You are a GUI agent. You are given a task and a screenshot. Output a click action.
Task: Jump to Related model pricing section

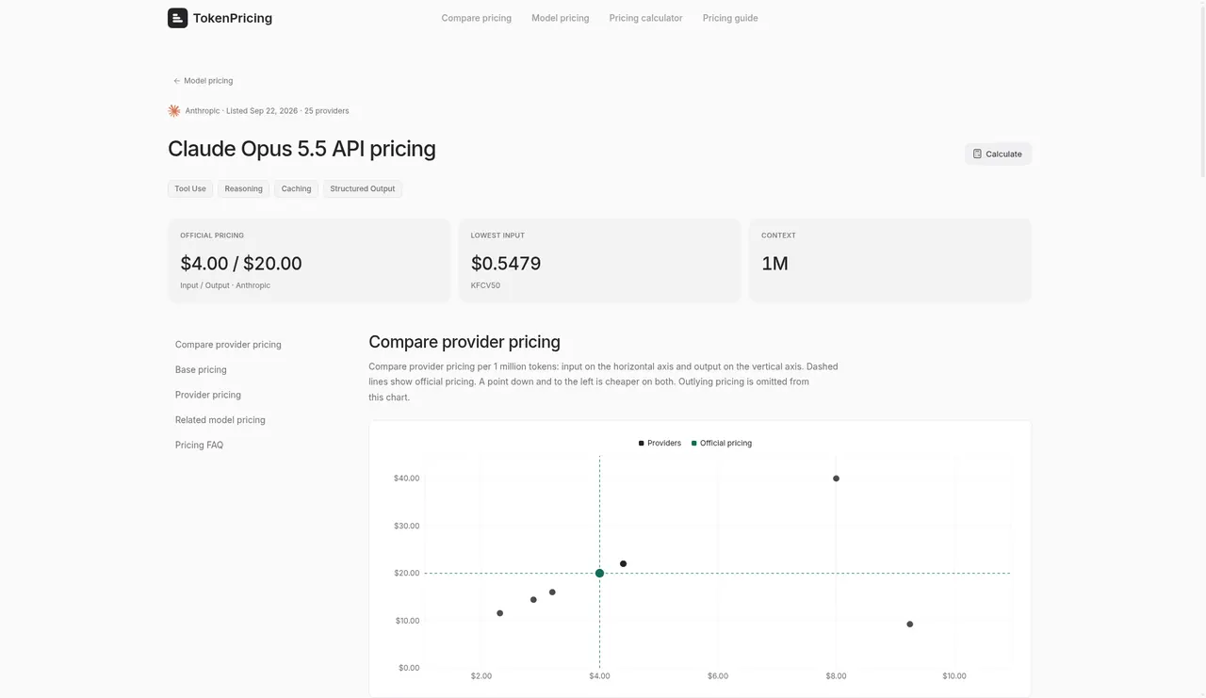(220, 420)
